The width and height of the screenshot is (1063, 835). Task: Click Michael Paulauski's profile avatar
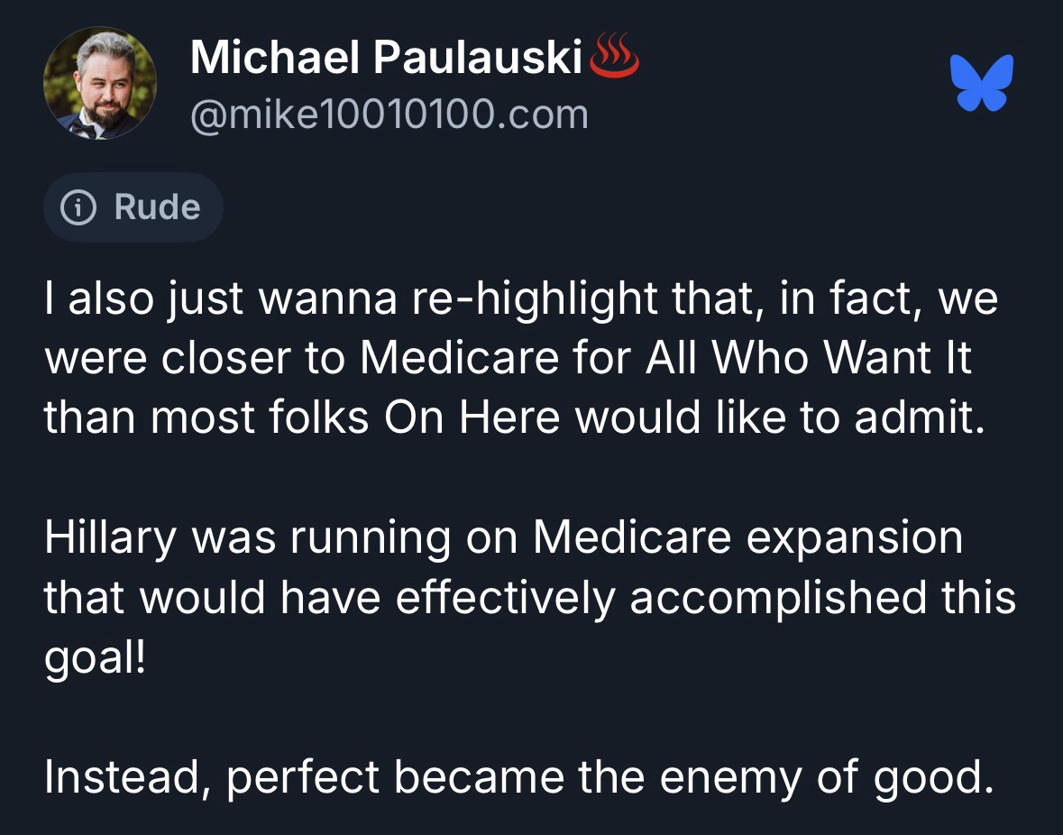tap(100, 83)
